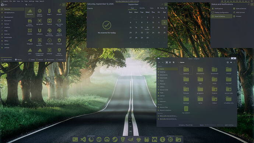This screenshot has width=254, height=143.
Task: Launch the Firewall app icon
Action: pos(59,42)
